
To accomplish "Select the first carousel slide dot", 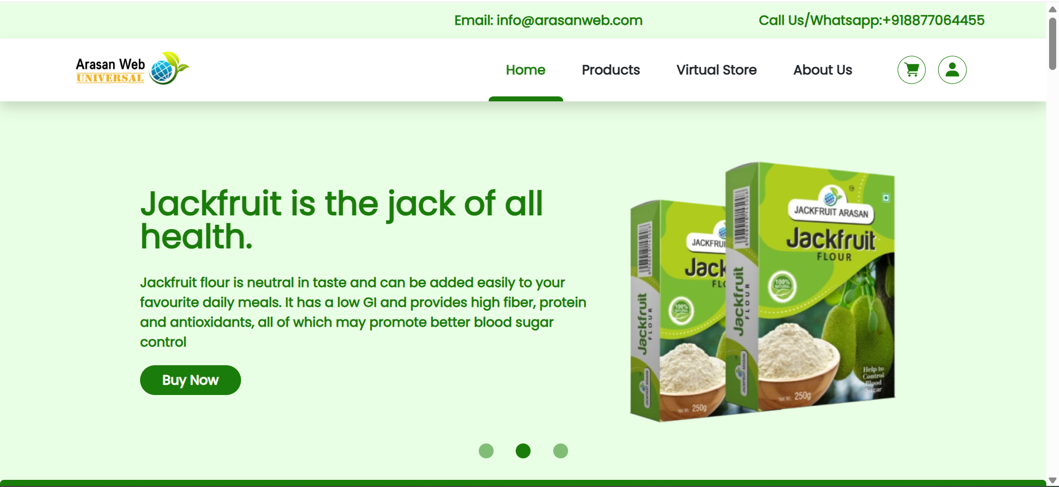I will (486, 451).
